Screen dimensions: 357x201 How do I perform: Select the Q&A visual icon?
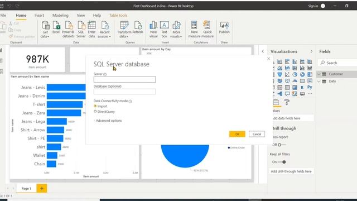click(287, 94)
